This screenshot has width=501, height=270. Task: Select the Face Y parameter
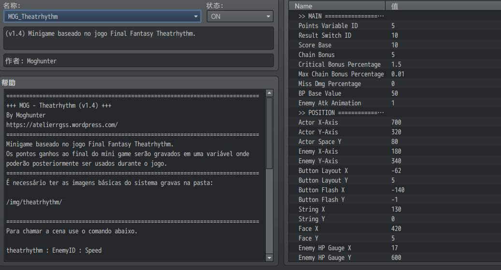[395, 239]
